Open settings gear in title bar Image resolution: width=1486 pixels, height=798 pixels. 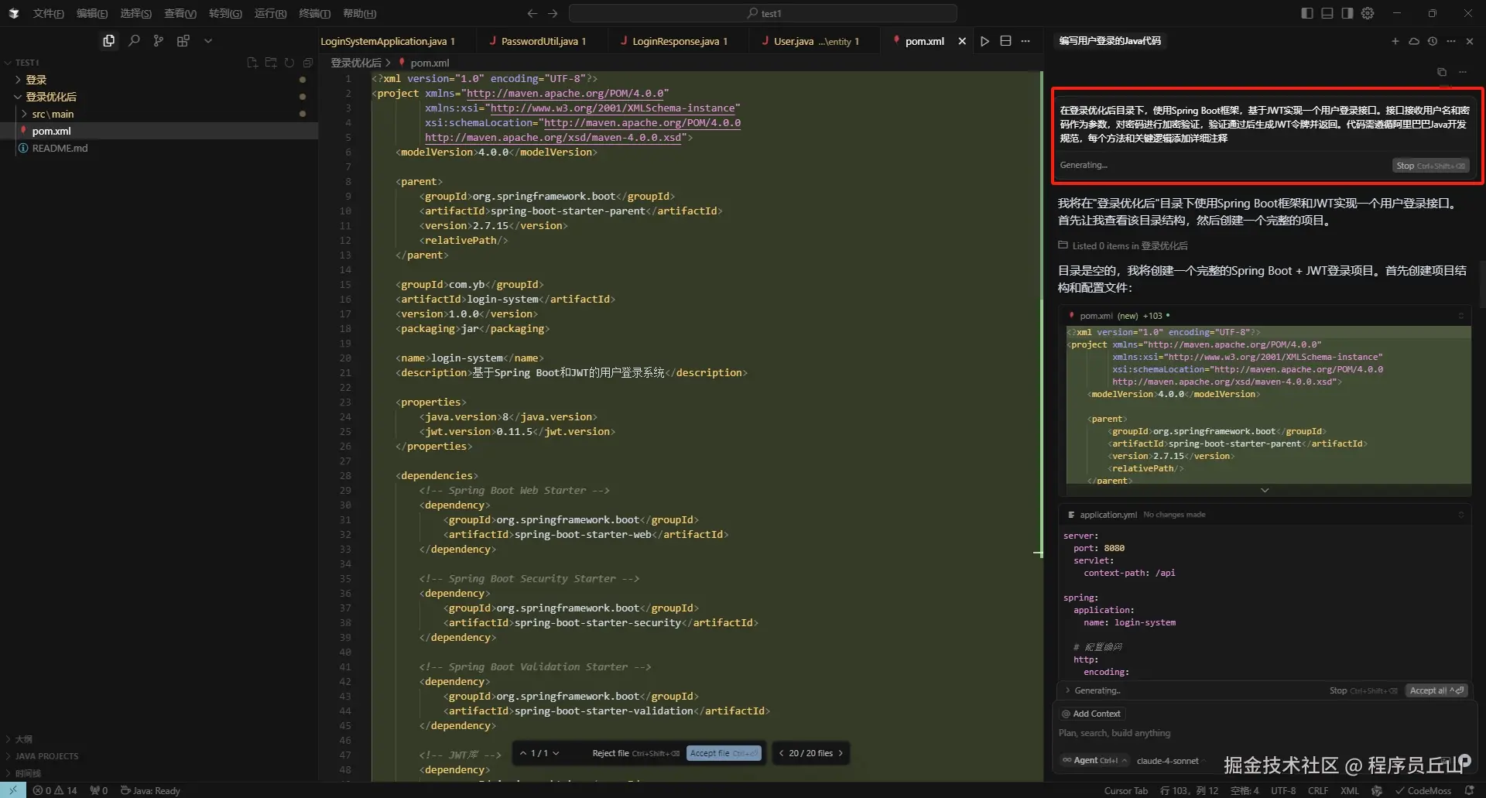click(1368, 13)
